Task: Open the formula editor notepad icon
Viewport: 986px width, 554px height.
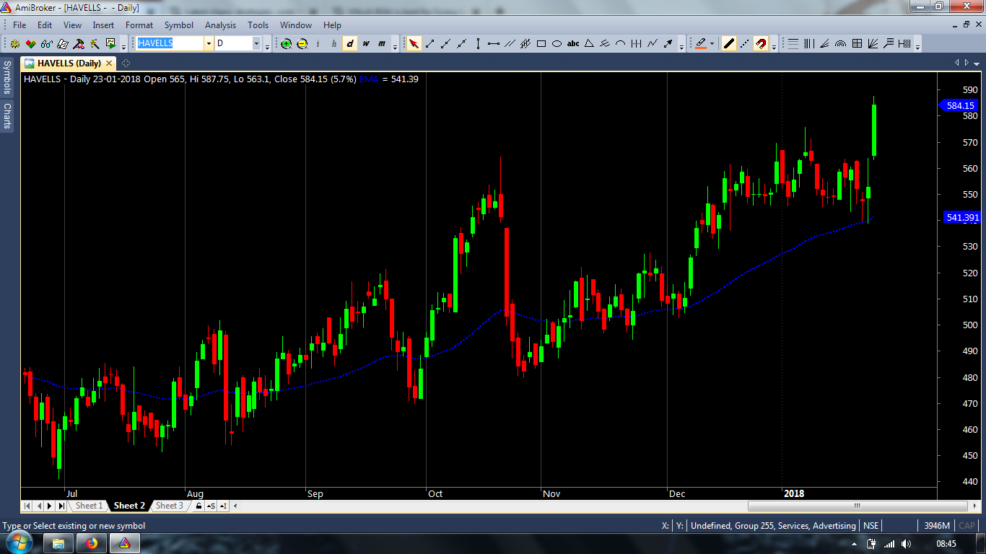Action: tap(63, 43)
